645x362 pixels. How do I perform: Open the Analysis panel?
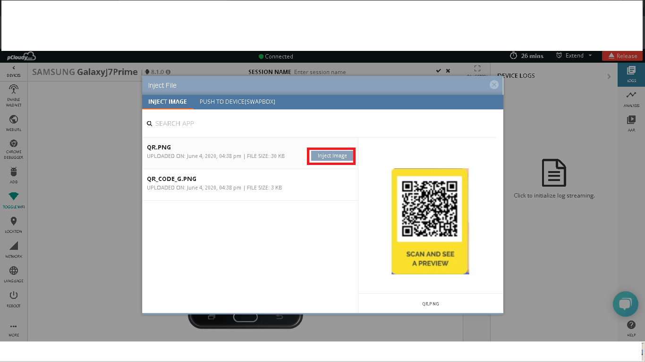631,99
